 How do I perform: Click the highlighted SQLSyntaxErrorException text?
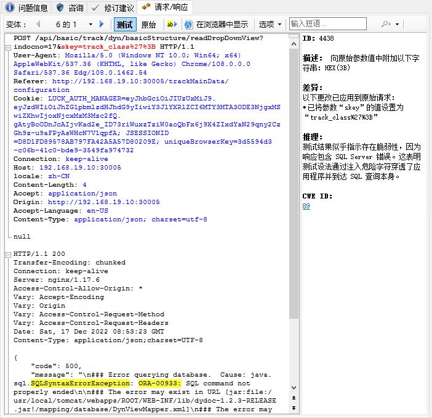click(80, 383)
